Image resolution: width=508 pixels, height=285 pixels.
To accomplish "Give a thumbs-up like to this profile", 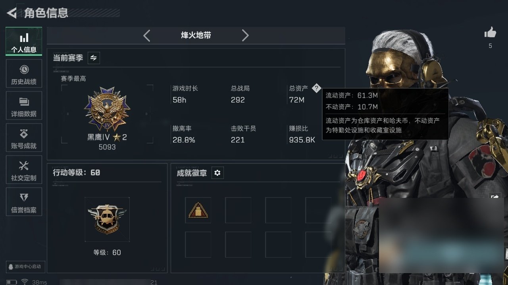I will (x=490, y=33).
